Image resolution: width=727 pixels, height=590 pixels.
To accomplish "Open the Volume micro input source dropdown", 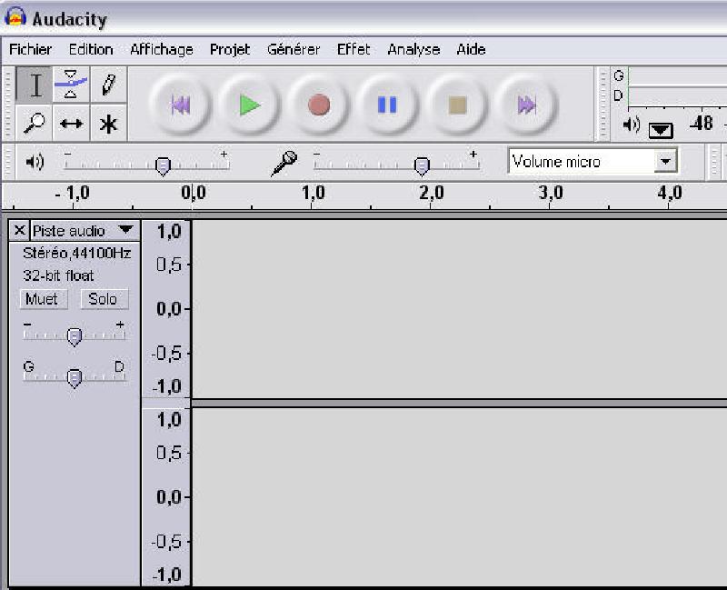I will coord(593,161).
